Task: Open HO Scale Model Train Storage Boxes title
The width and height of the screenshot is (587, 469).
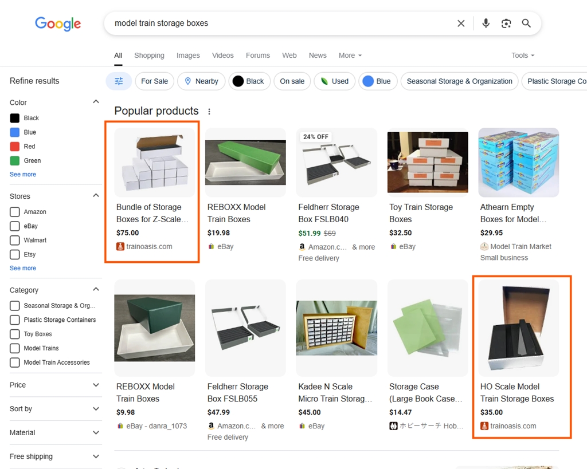Action: click(517, 393)
